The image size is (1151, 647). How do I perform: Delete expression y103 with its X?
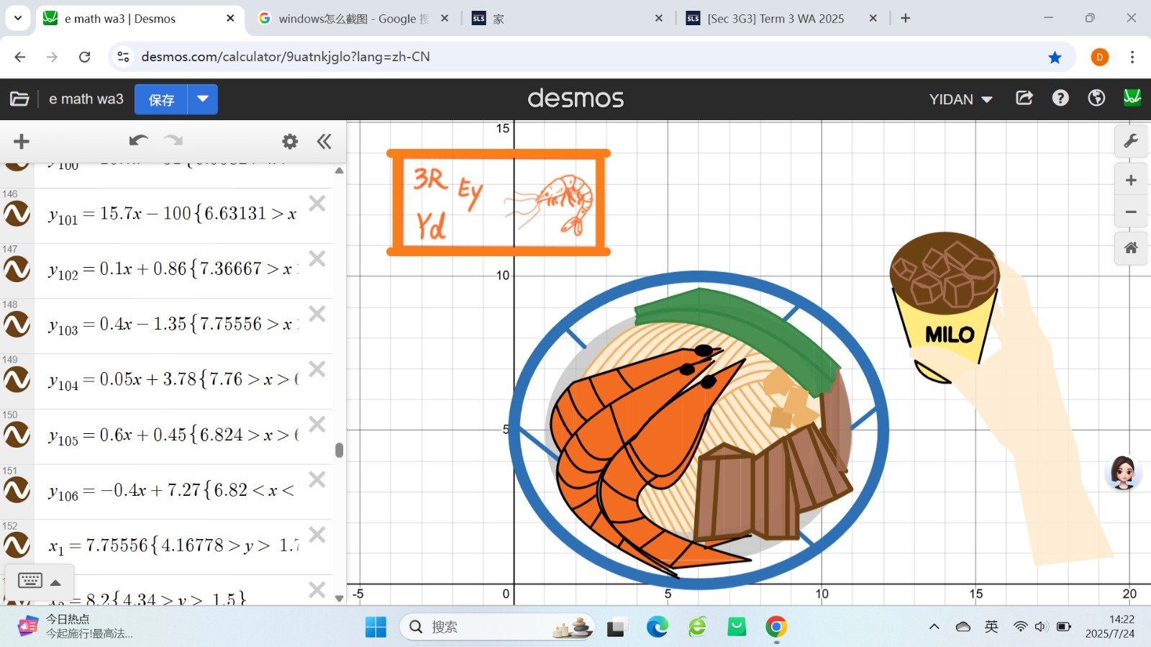tap(317, 314)
